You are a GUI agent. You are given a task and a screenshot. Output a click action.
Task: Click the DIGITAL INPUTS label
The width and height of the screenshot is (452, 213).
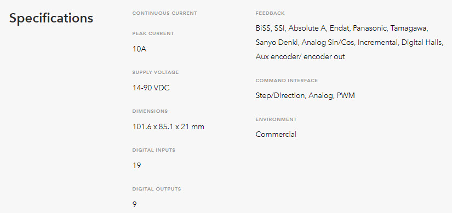(153, 150)
